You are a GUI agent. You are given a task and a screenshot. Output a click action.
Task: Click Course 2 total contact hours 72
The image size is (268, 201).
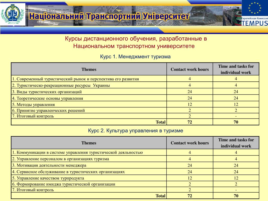click(190, 196)
